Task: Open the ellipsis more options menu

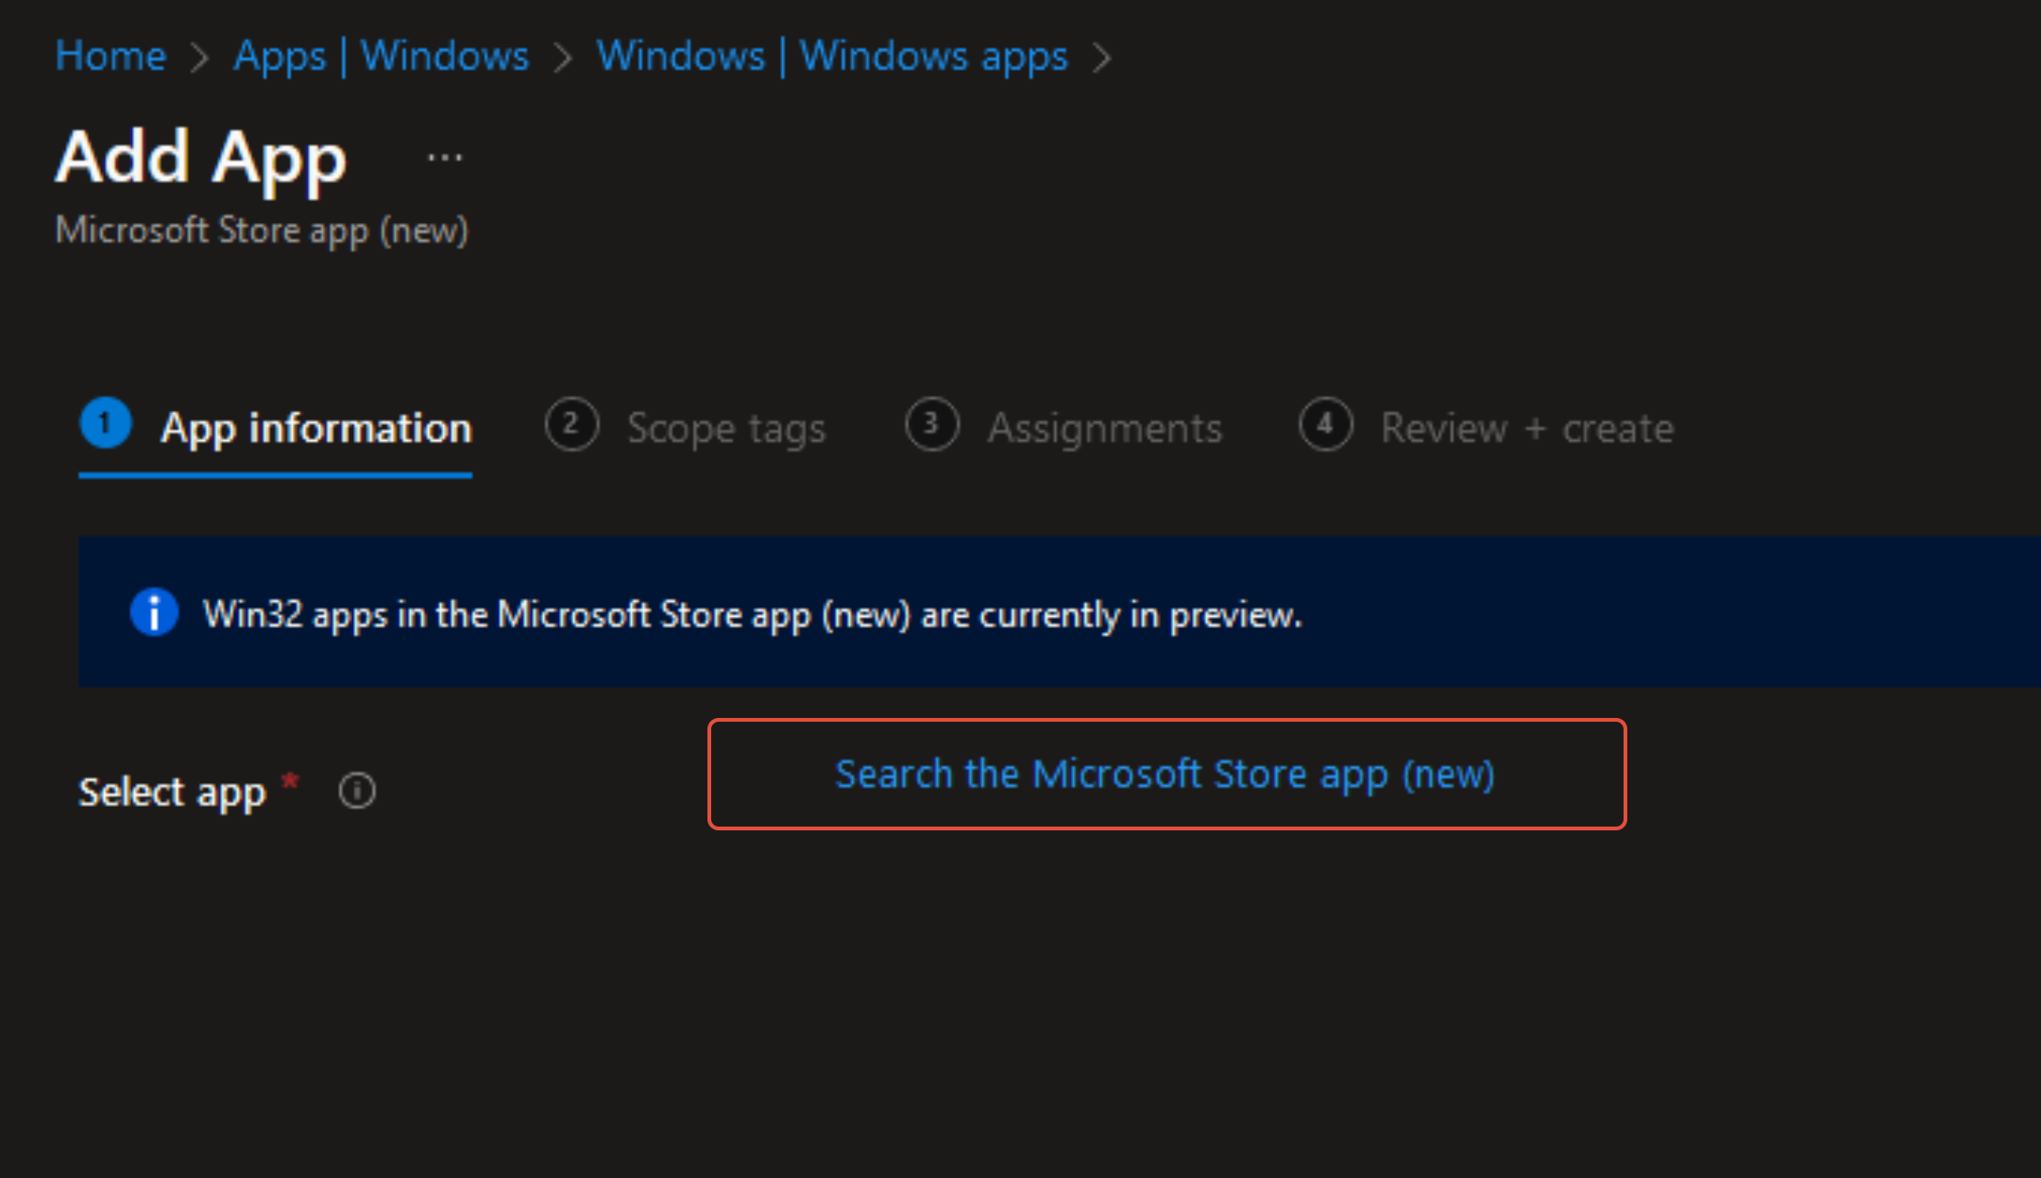Action: pos(444,158)
